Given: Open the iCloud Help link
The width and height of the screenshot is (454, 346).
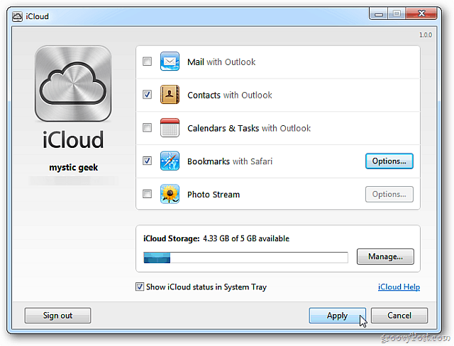Looking at the screenshot, I should click(399, 287).
